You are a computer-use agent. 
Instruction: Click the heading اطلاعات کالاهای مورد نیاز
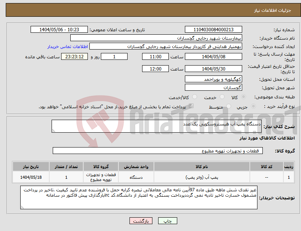(x=267, y=138)
